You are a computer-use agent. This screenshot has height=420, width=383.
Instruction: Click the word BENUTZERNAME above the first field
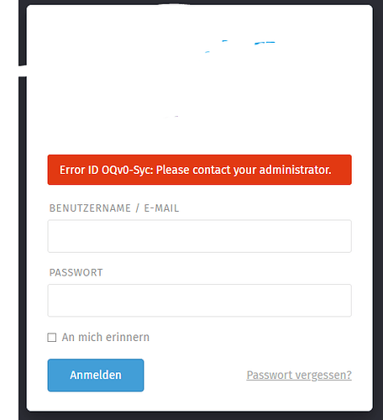click(x=90, y=208)
